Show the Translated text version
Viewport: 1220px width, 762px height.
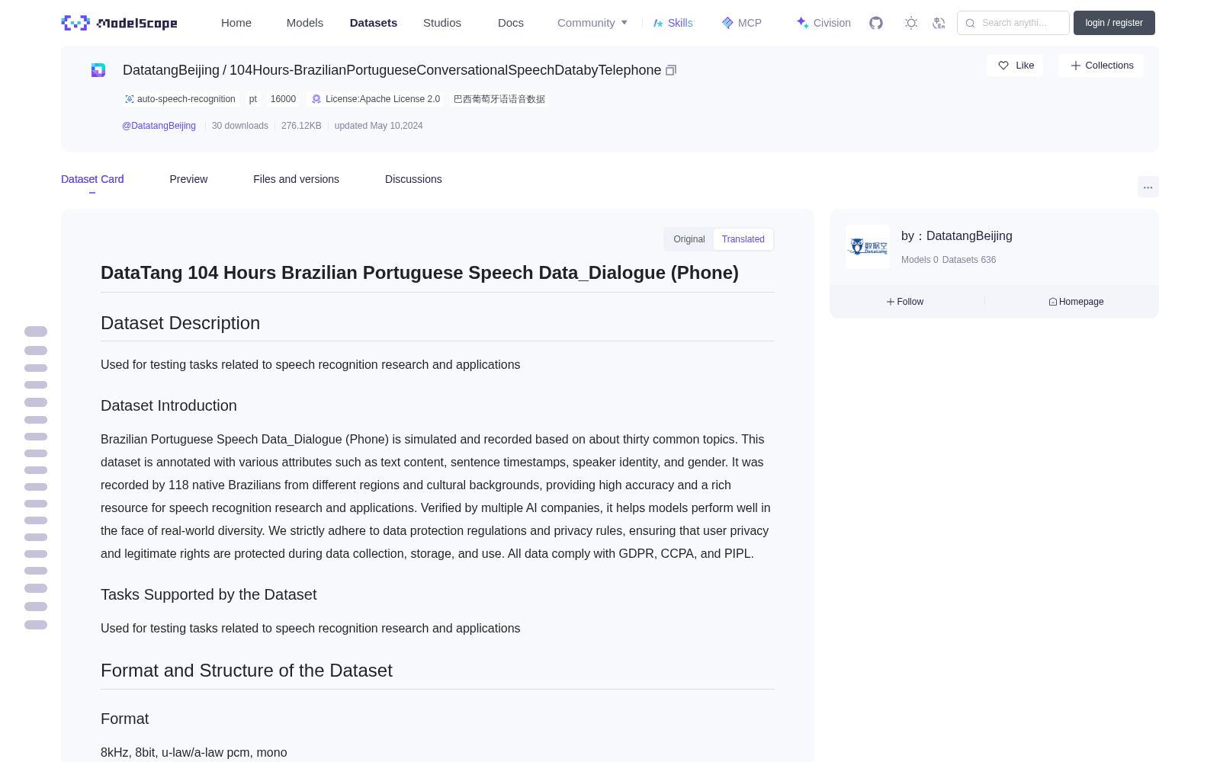click(743, 239)
